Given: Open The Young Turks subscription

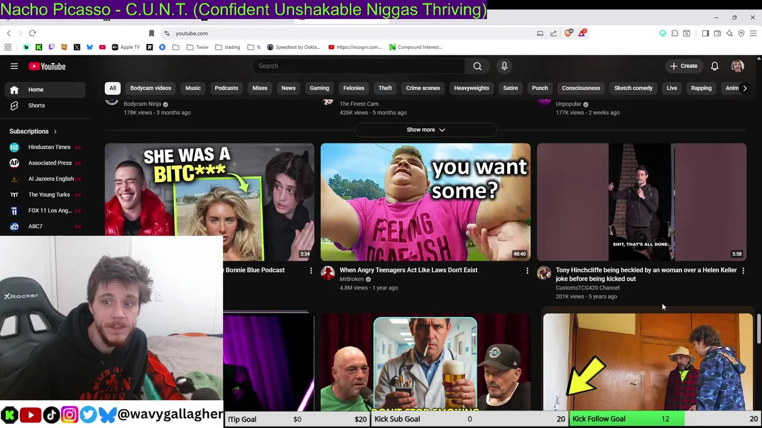Looking at the screenshot, I should coord(46,194).
